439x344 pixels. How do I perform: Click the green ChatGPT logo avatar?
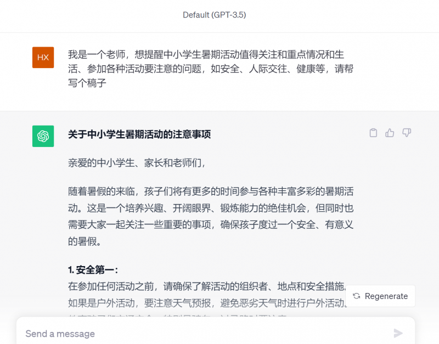point(43,136)
